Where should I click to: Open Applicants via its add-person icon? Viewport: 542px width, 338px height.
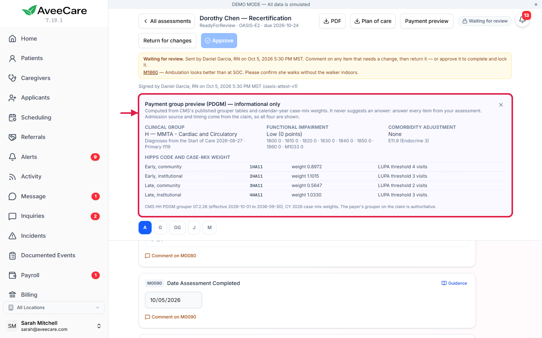coord(12,98)
